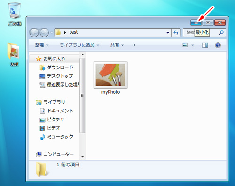Select the myPhoto image thumbnail
The width and height of the screenshot is (235, 186).
pyautogui.click(x=110, y=75)
